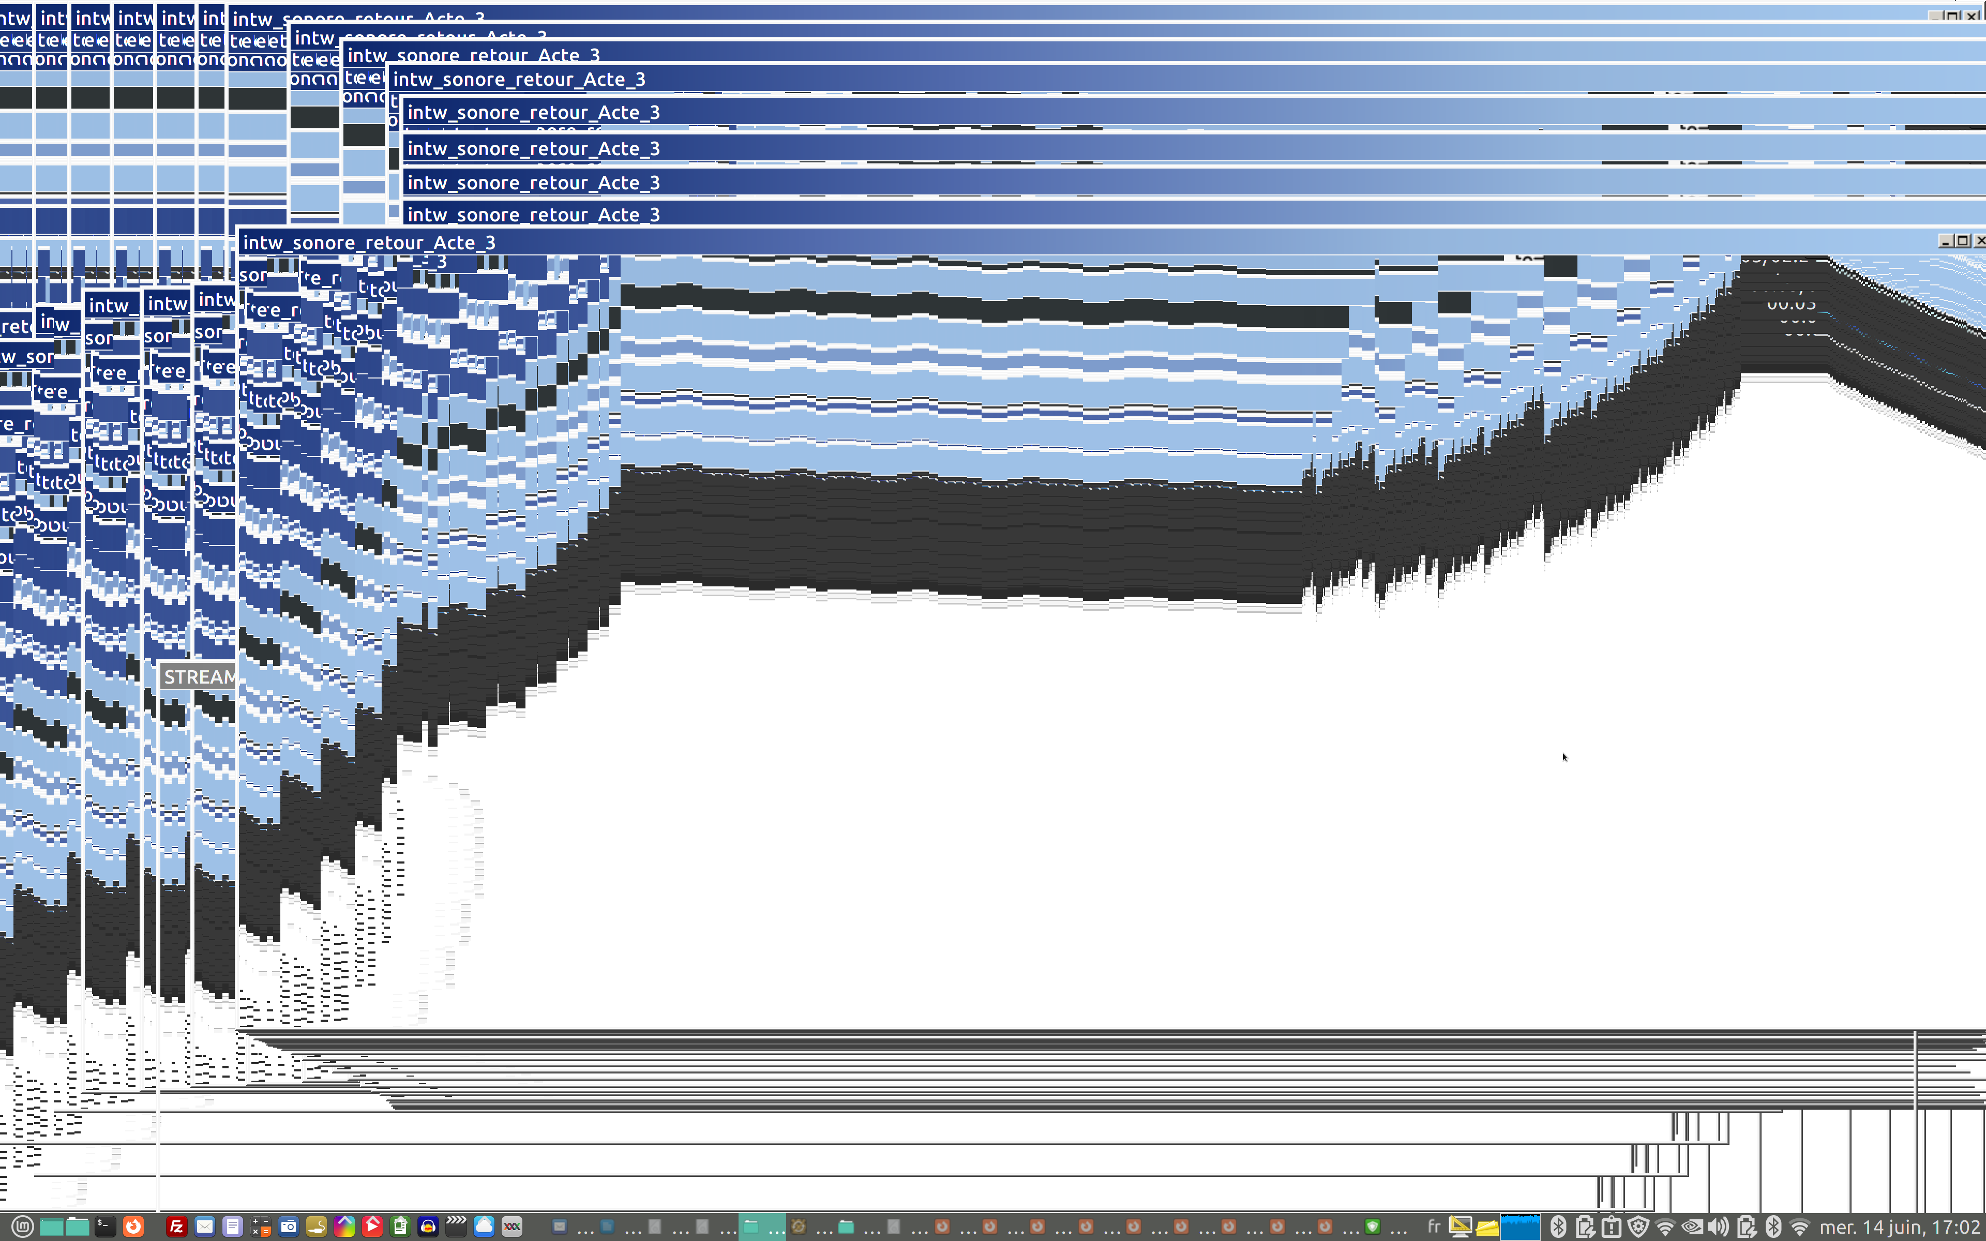Launch the Terminal from the panel
Image resolution: width=1986 pixels, height=1241 pixels.
(105, 1227)
